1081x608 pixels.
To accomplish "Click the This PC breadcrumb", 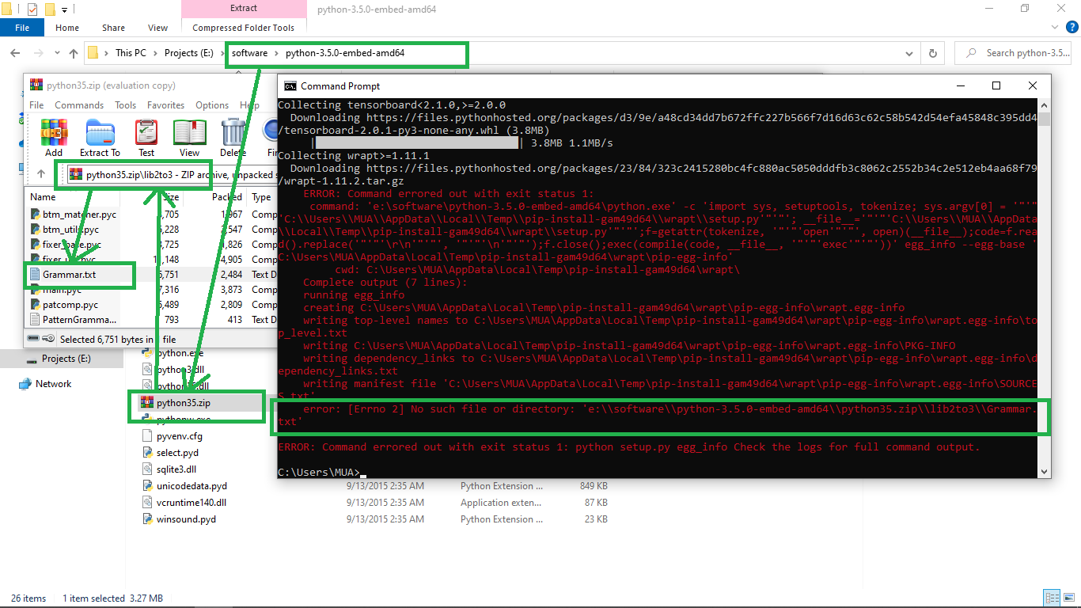I will point(131,53).
